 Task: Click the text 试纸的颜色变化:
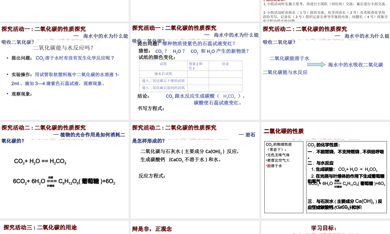click(157, 57)
